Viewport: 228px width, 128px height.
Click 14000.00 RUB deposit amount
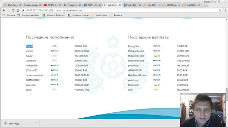(82, 90)
